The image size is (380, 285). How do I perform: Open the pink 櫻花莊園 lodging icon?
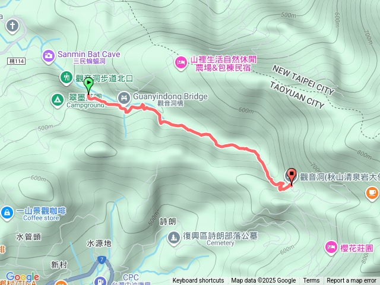331,248
